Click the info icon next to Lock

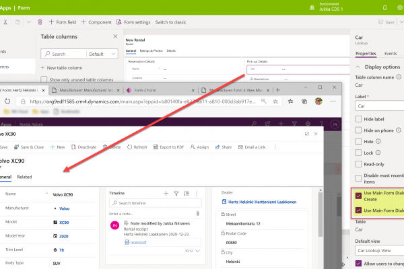pos(378,153)
